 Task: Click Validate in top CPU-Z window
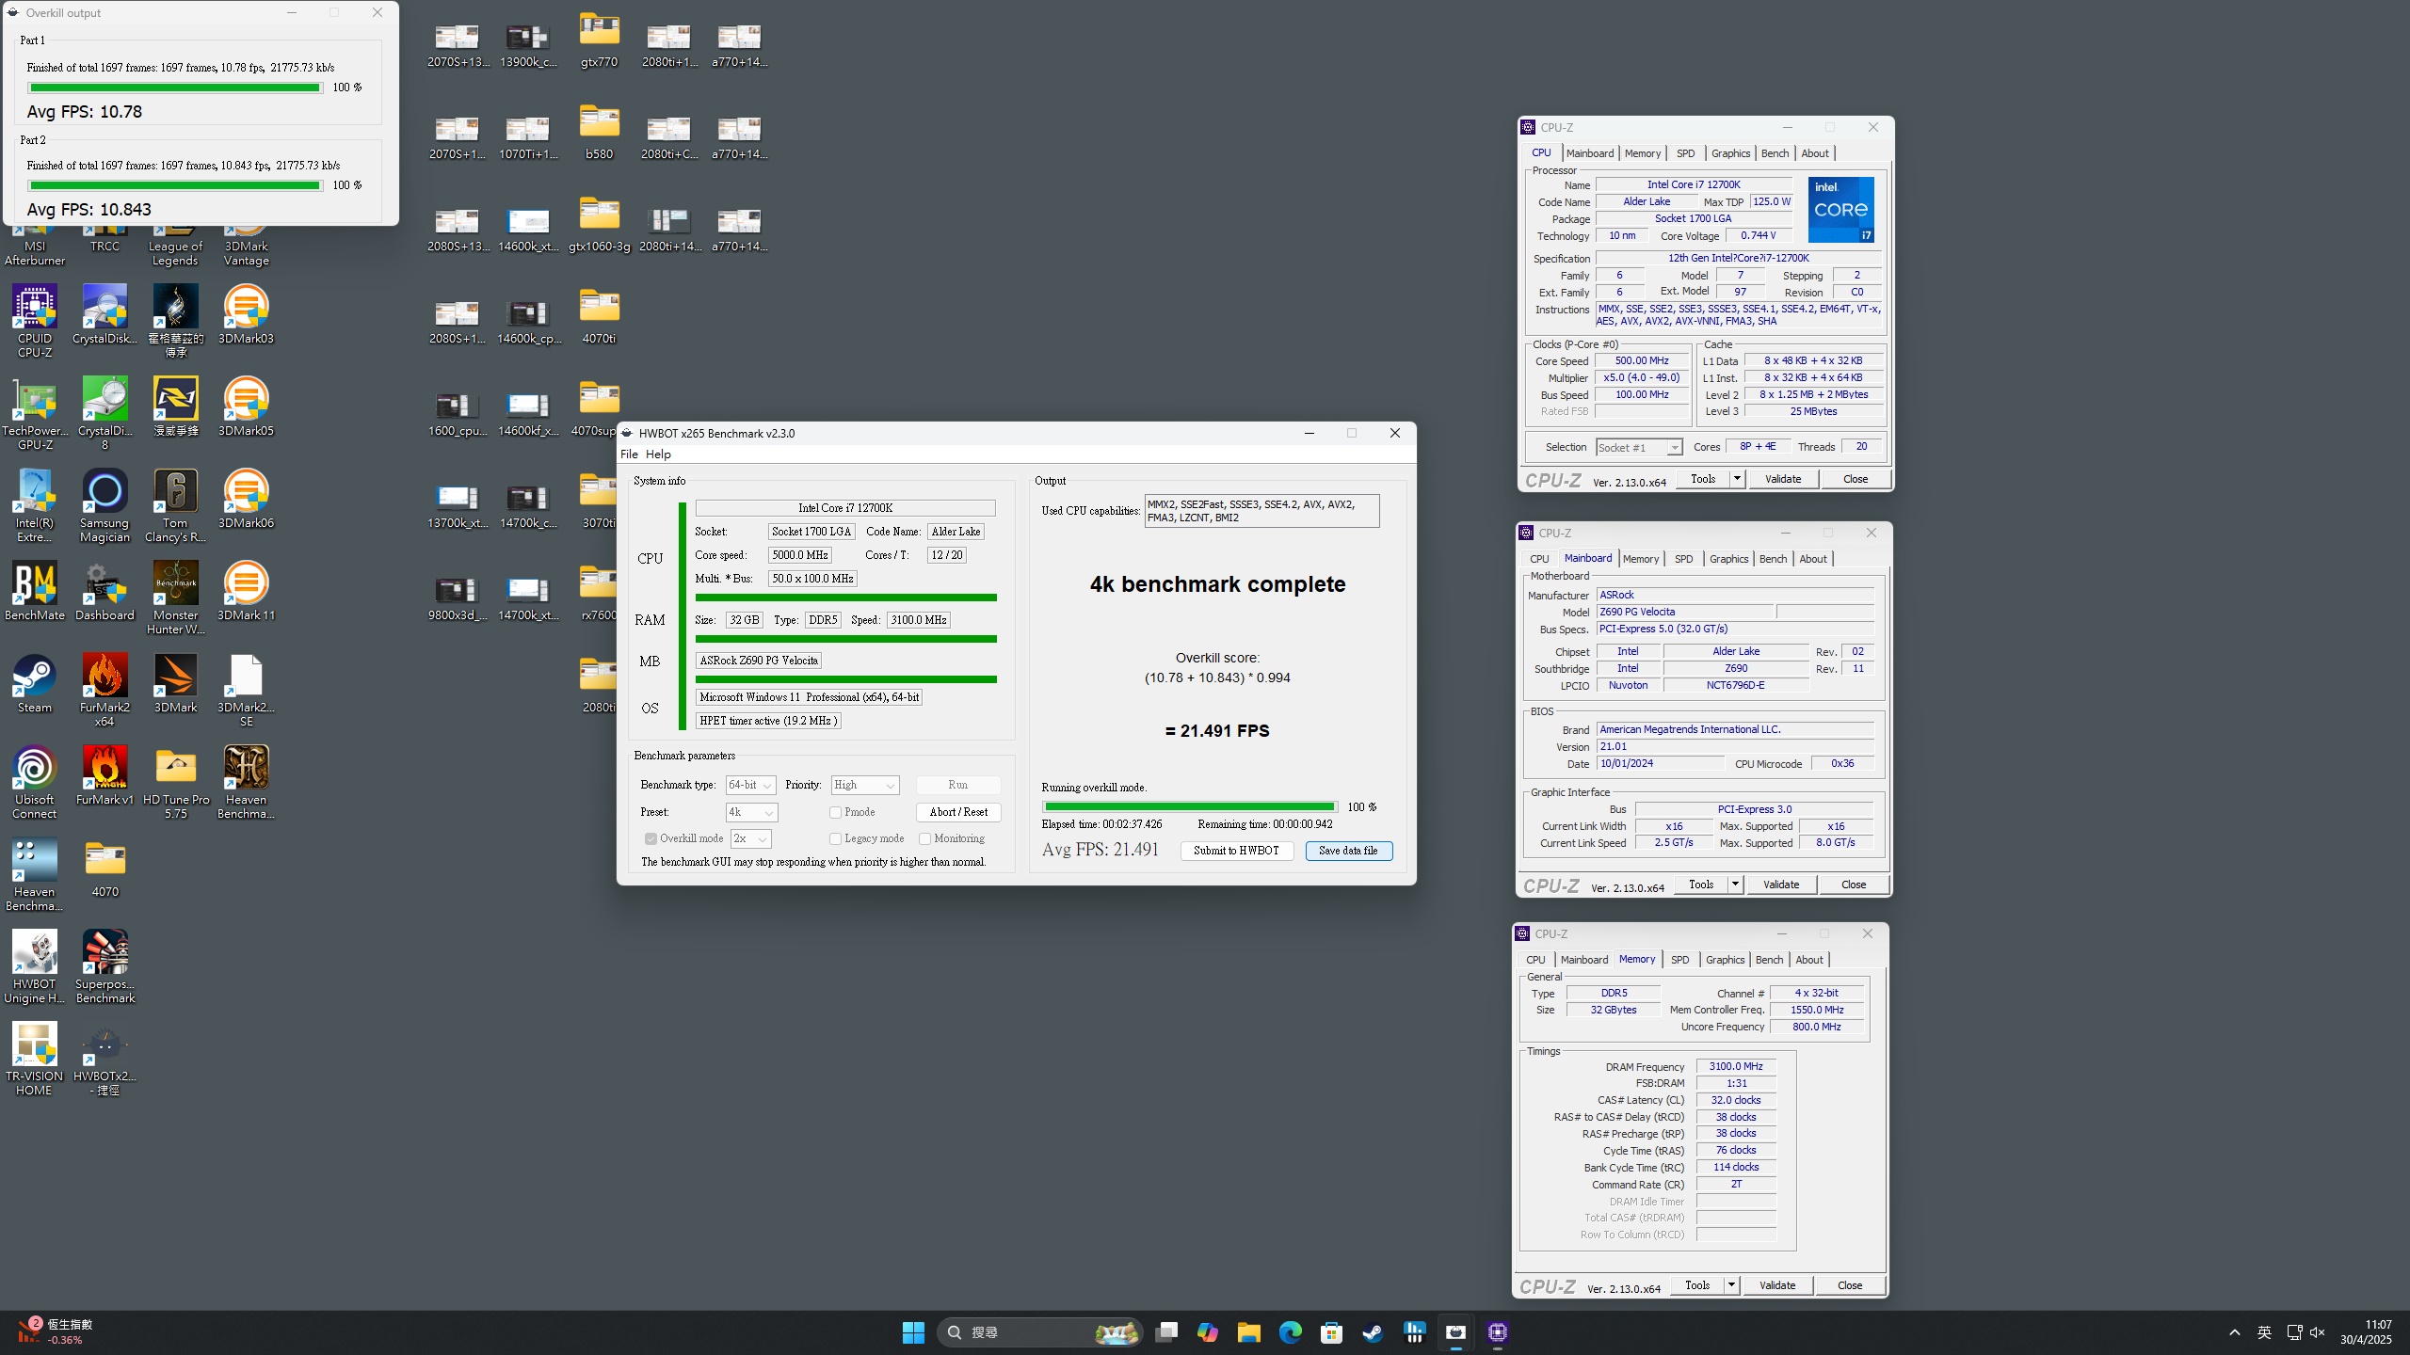[1782, 479]
